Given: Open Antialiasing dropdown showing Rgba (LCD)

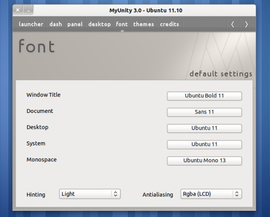Looking at the screenshot, I should tap(211, 194).
